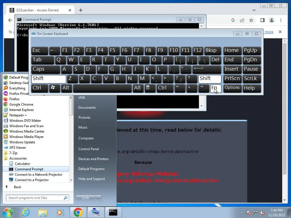Toggle left Ctrl key on keyboard
The image size is (291, 218).
[x=40, y=88]
